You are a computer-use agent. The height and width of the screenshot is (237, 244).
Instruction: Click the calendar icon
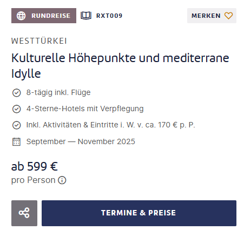point(16,141)
